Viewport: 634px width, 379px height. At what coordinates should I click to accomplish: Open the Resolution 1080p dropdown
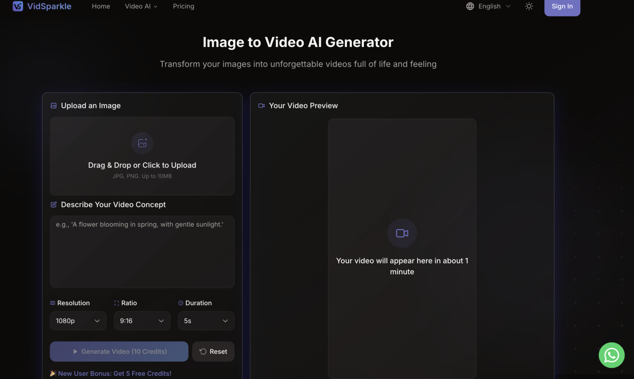pyautogui.click(x=78, y=321)
